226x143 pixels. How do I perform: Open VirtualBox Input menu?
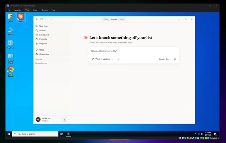[35, 10]
